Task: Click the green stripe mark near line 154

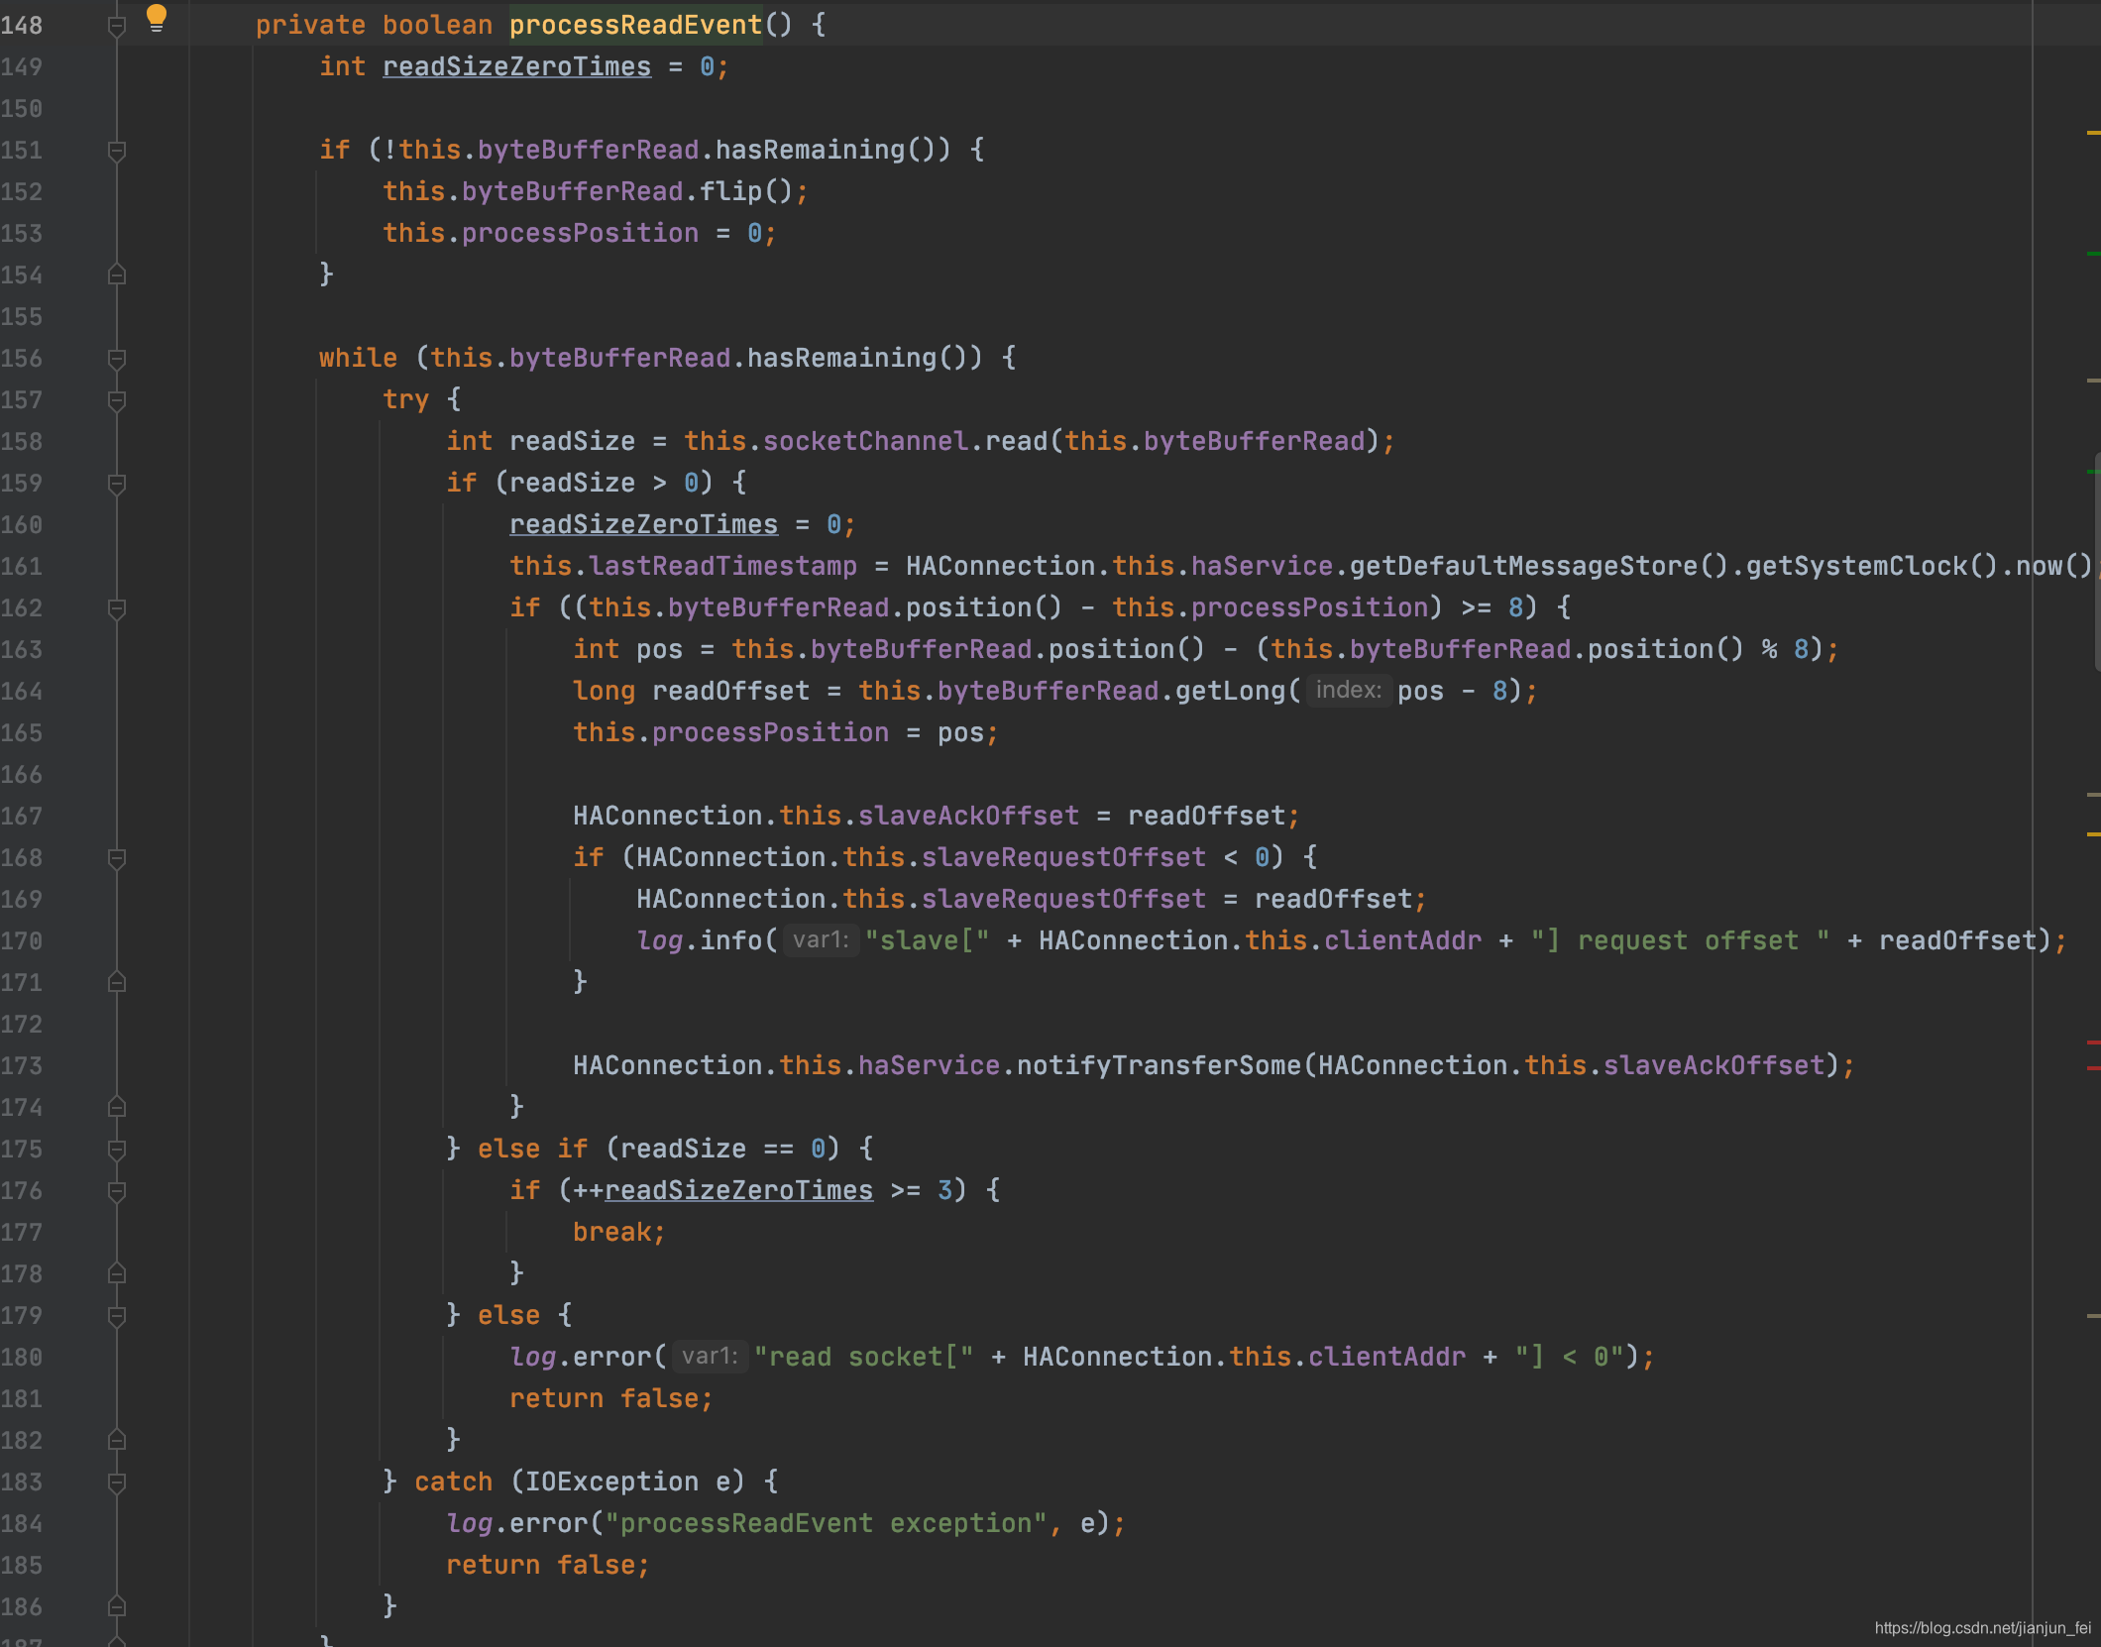Action: pyautogui.click(x=2093, y=255)
